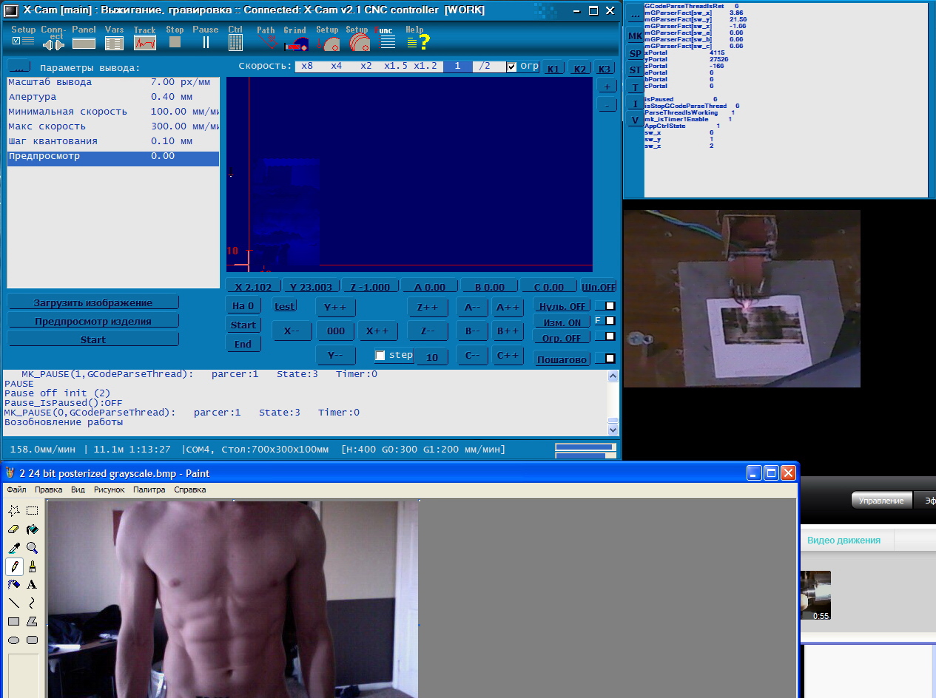This screenshot has width=936, height=698.
Task: Click the plus zoom button beside preview
Action: pos(606,87)
